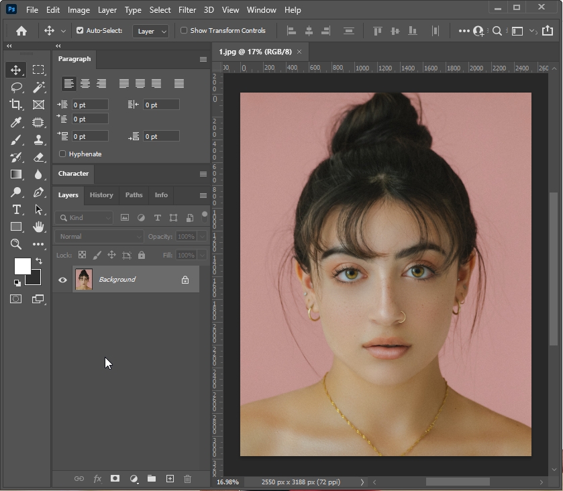Select the Crop tool

pos(16,105)
